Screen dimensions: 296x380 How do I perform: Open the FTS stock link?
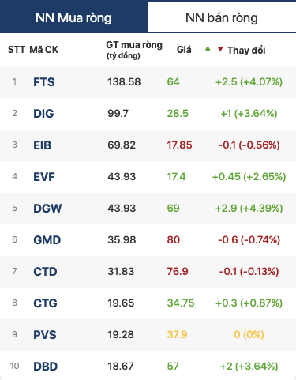click(44, 82)
